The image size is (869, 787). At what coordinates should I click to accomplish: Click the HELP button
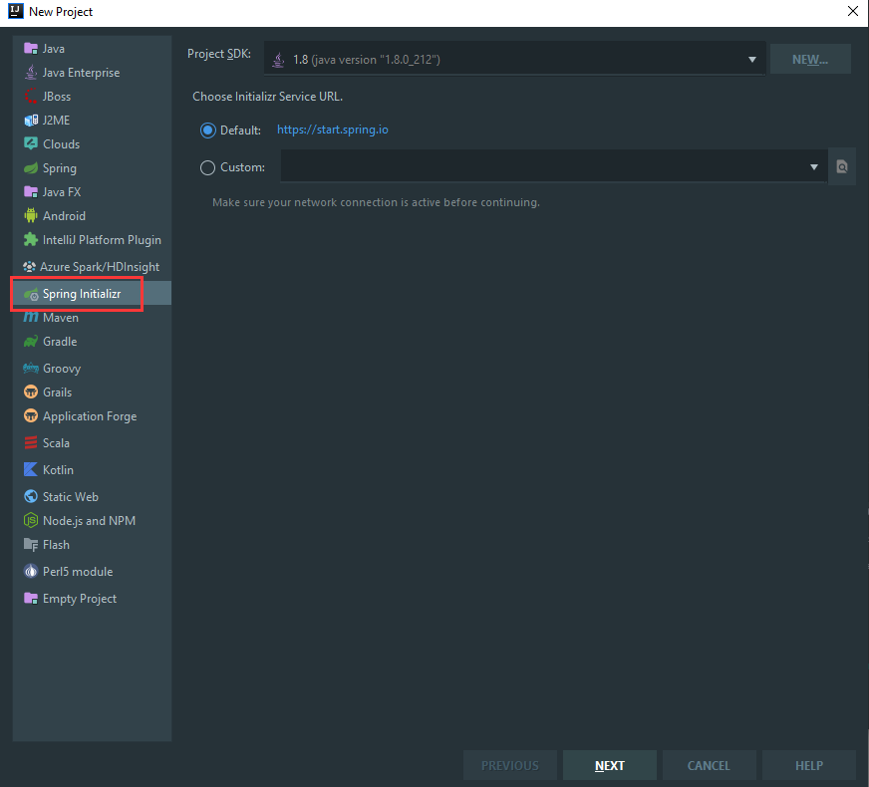(x=809, y=765)
